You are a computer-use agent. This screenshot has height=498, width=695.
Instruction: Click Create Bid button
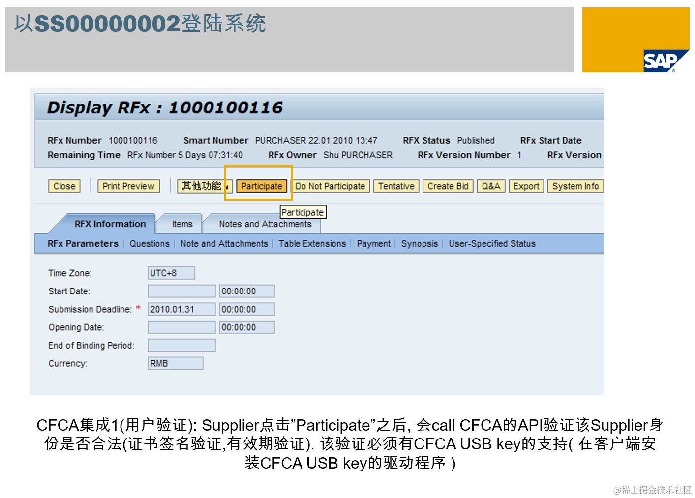[x=448, y=186]
